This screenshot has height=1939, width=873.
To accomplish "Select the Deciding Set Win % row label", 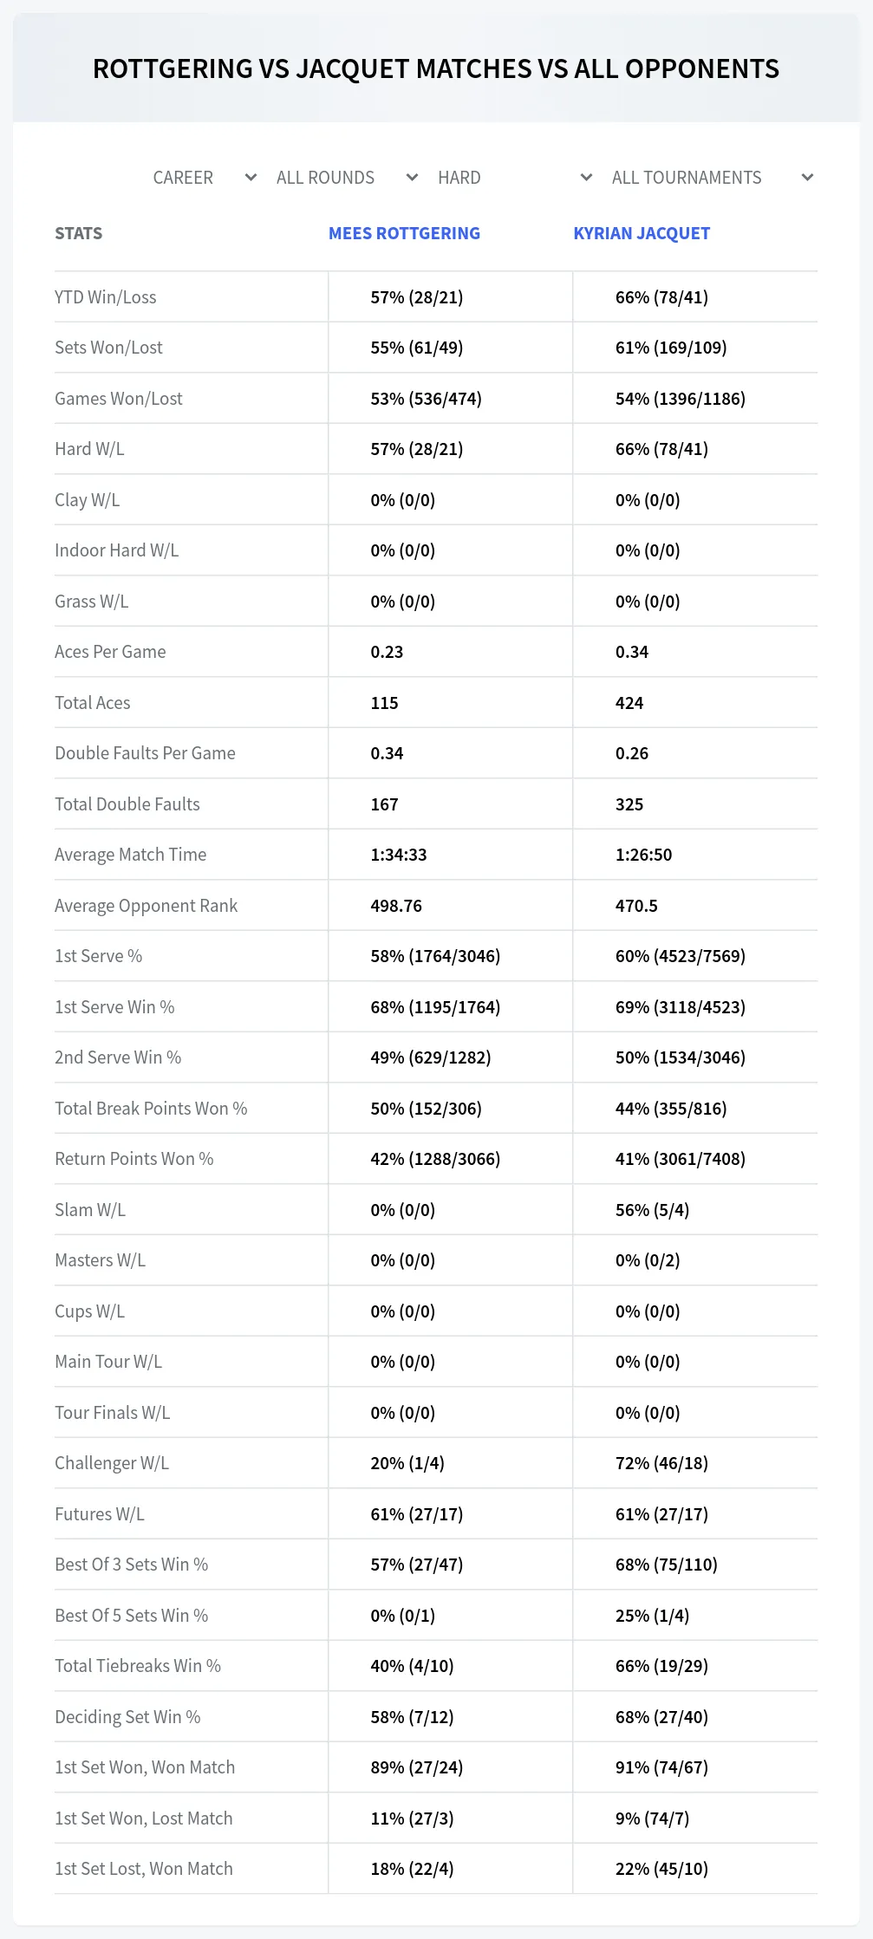I will (127, 1717).
